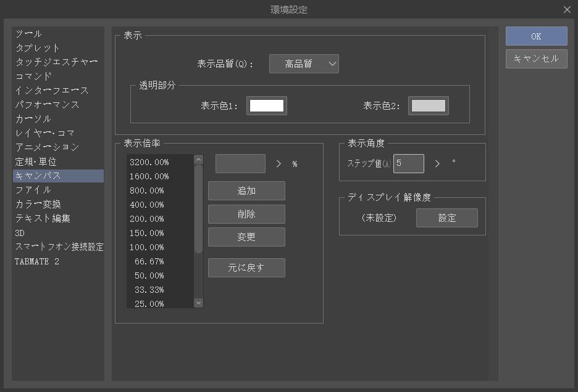Click the zoom percentage input field
Viewport: 578px width, 392px height.
[240, 163]
